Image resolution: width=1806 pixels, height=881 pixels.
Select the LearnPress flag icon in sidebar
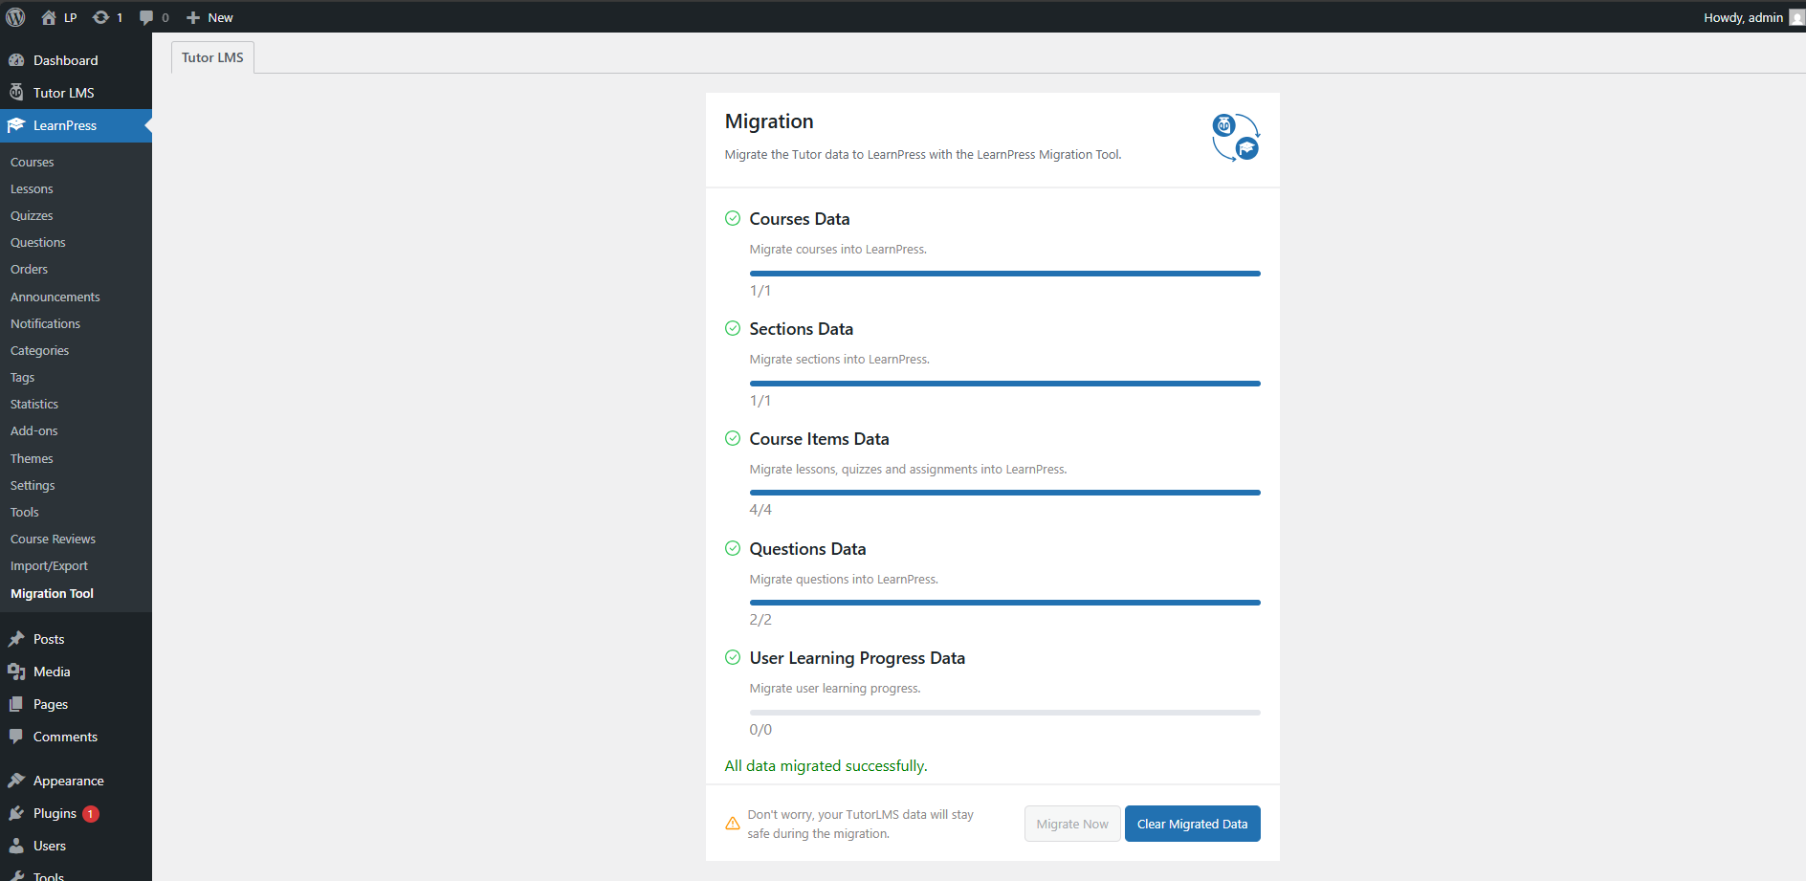(17, 125)
